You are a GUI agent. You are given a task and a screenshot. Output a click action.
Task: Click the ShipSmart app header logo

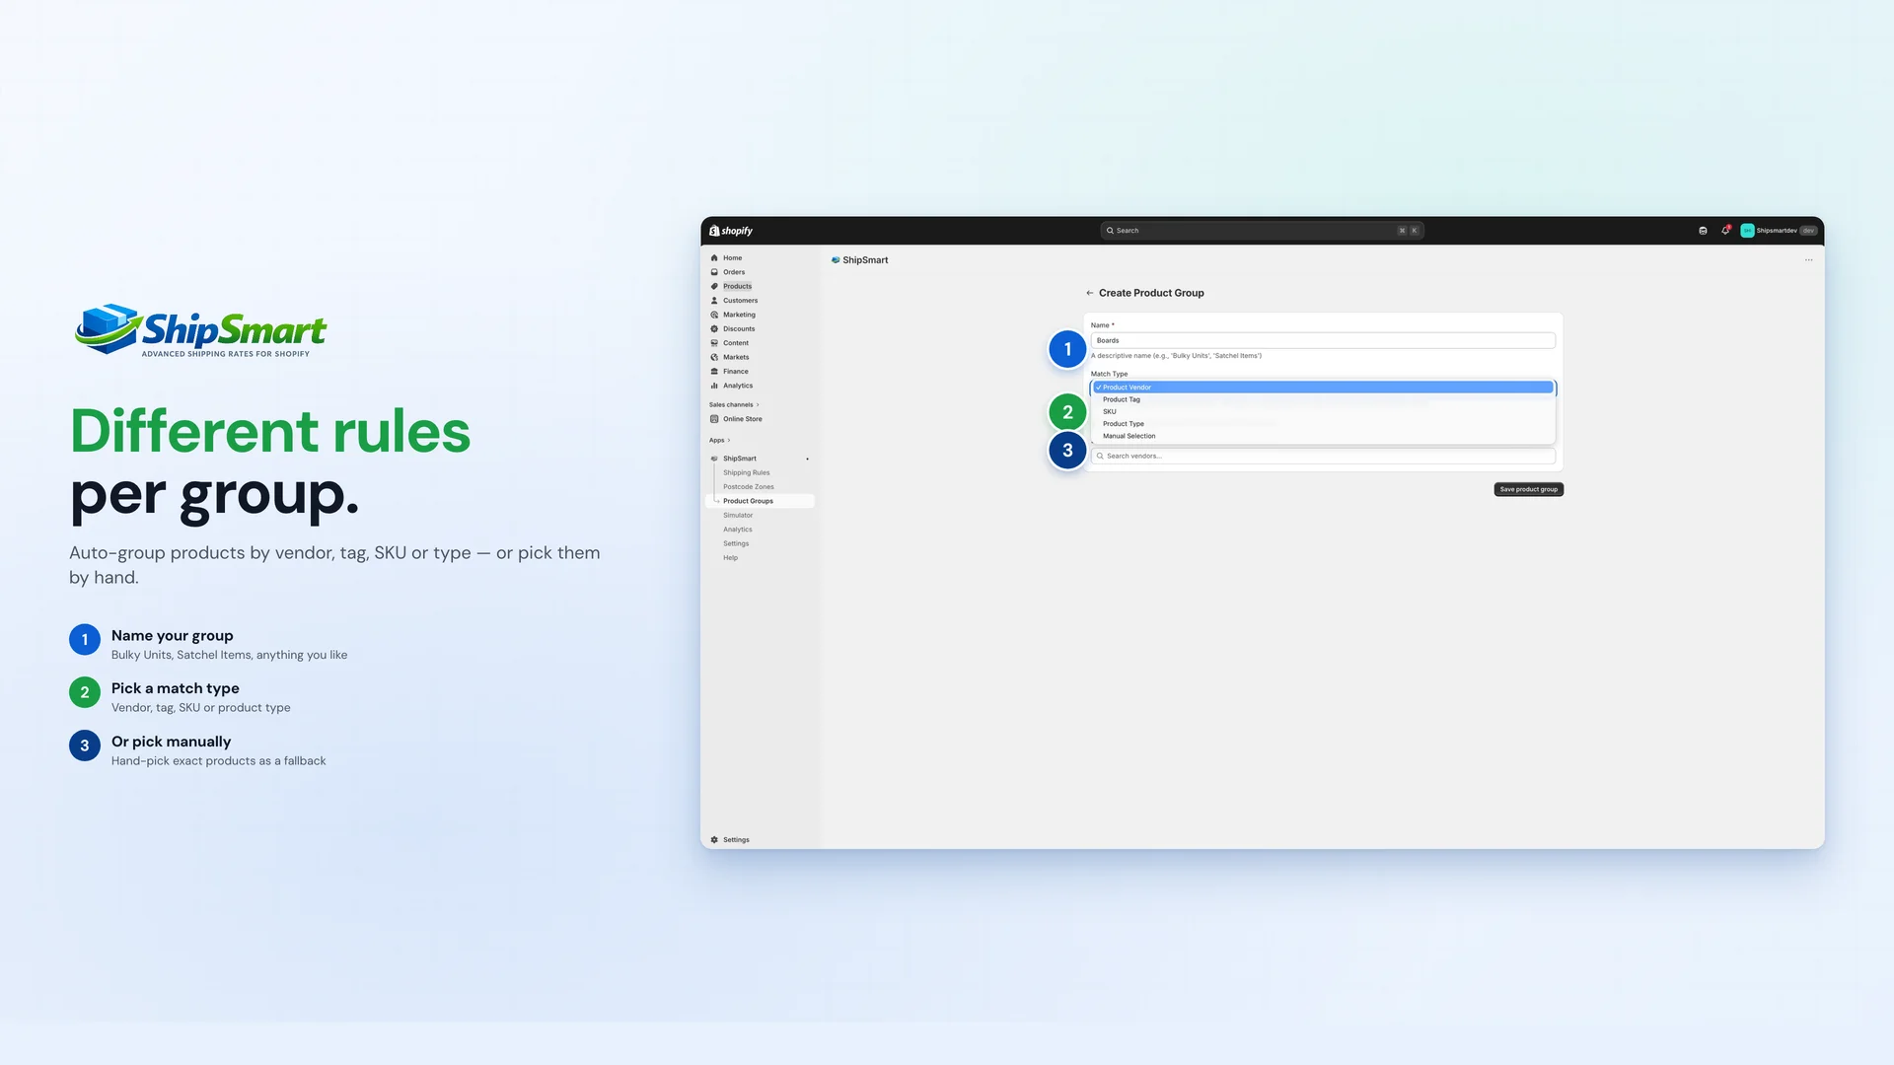click(x=836, y=260)
